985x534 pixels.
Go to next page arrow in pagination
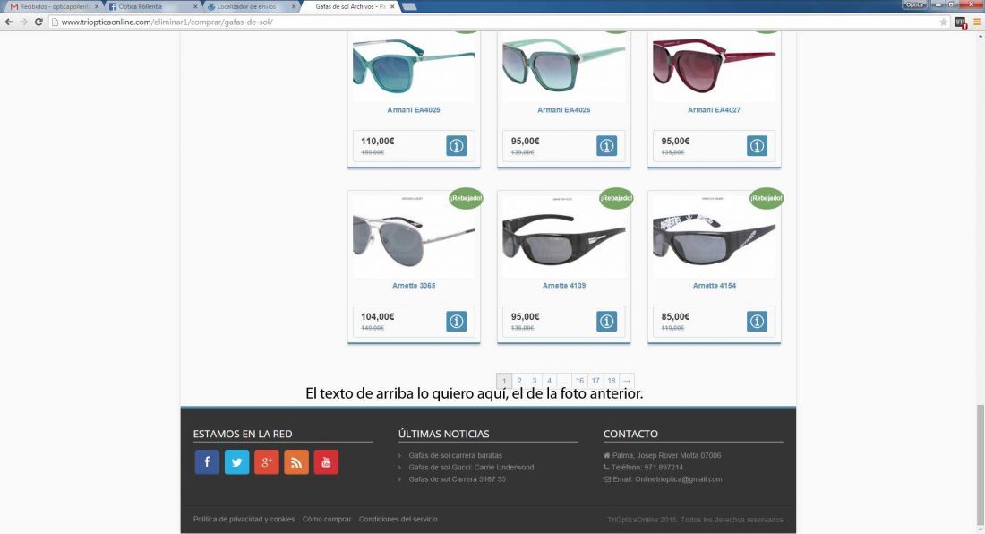click(x=626, y=381)
